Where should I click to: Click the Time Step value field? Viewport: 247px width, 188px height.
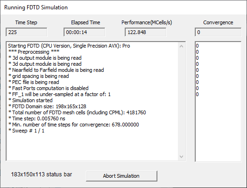27,32
